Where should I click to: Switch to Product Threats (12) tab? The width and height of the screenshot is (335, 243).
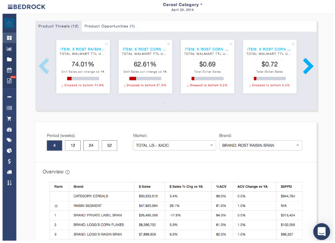click(58, 26)
